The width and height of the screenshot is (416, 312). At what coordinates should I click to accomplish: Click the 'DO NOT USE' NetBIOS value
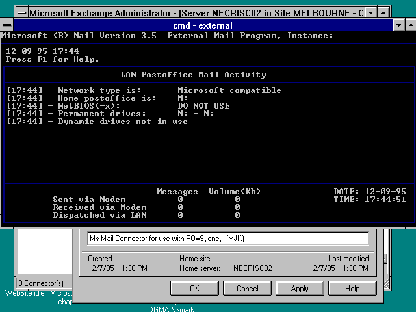tap(203, 106)
